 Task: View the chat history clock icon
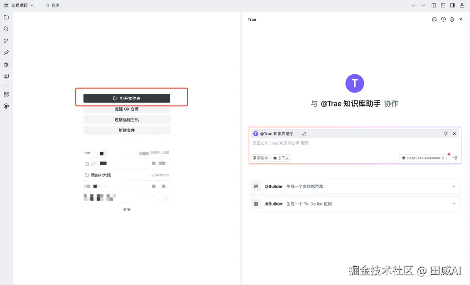[443, 19]
